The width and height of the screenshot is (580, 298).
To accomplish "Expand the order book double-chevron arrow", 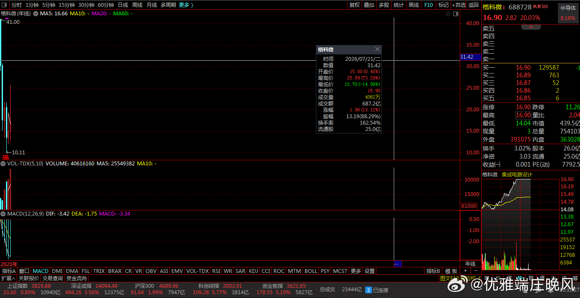I will coord(531,27).
